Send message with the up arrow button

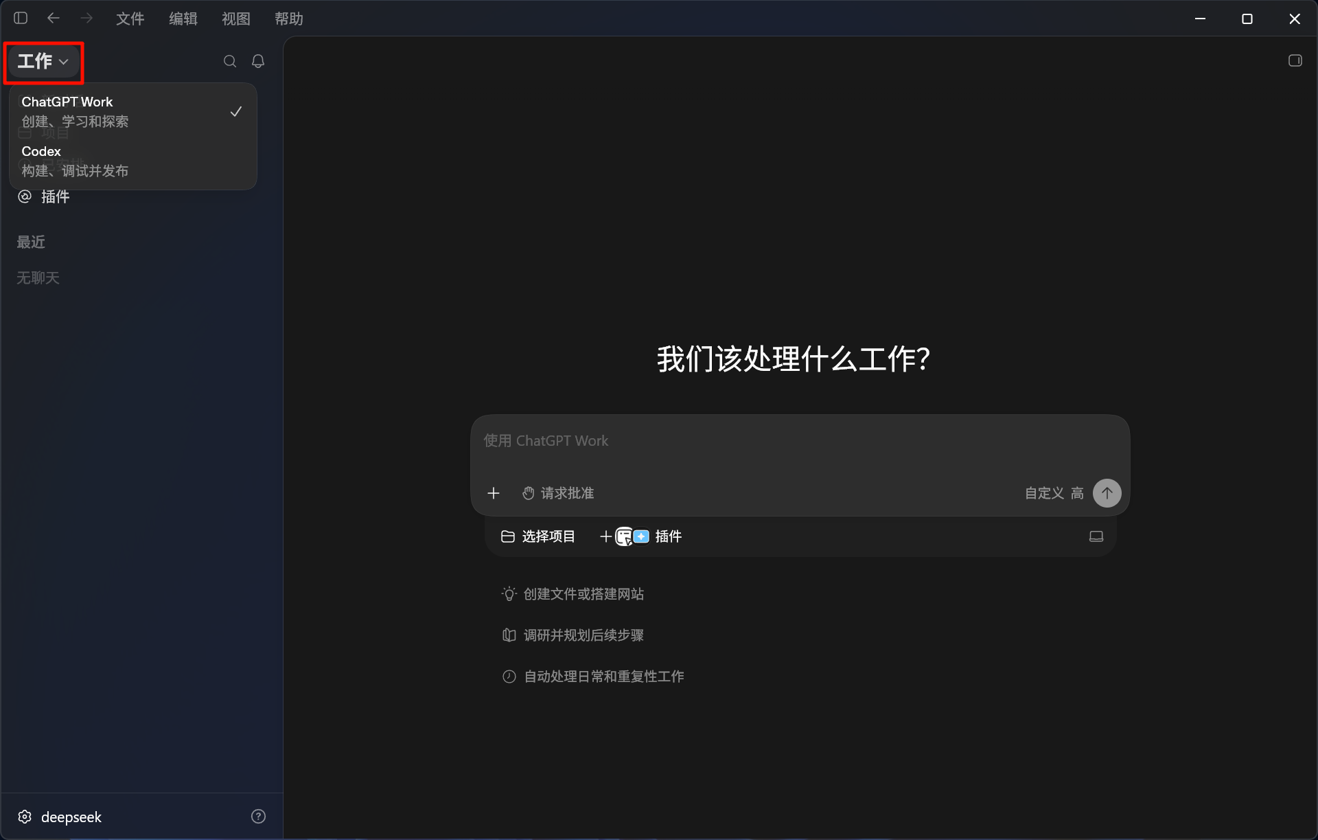(1107, 493)
